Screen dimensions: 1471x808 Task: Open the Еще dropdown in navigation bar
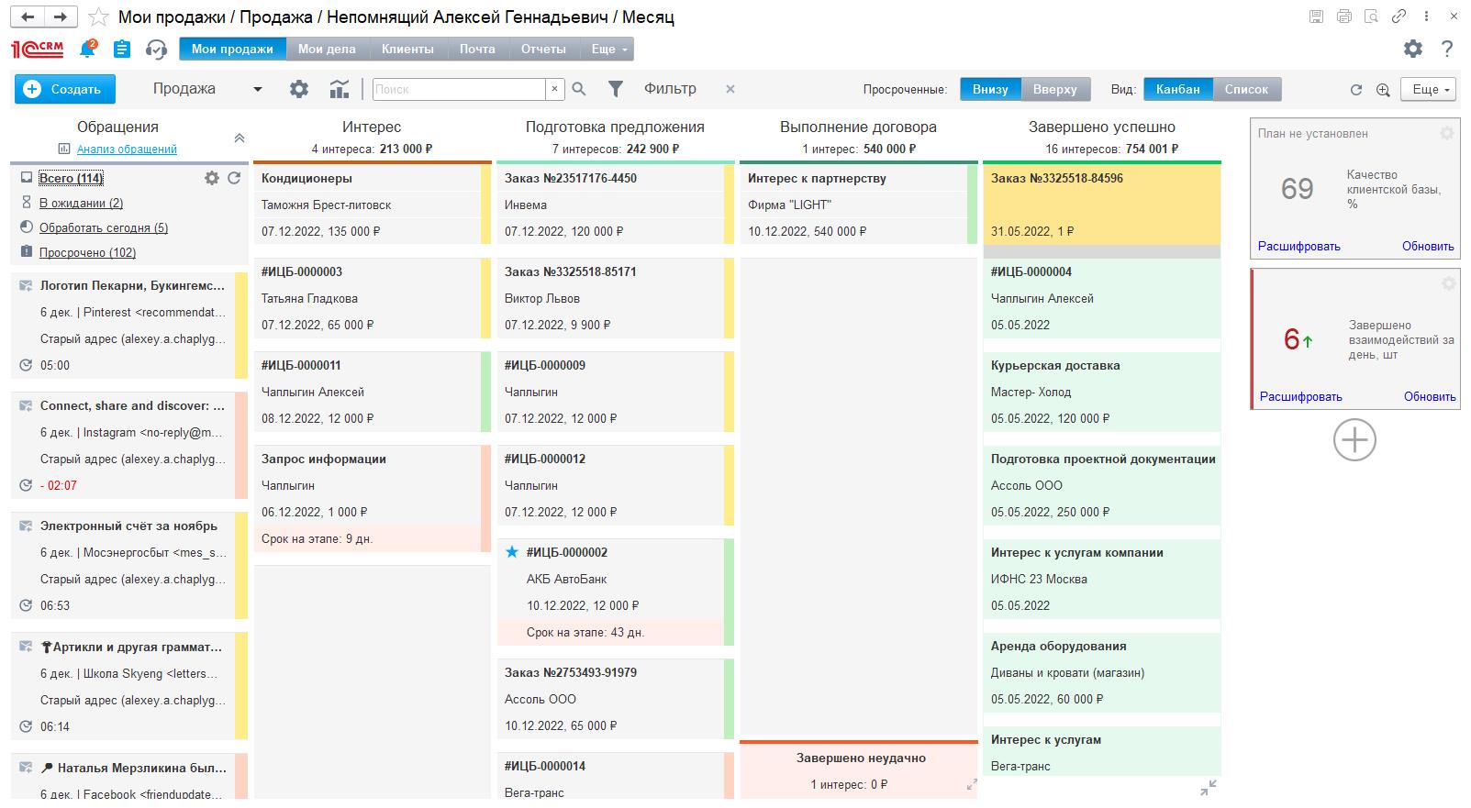[x=609, y=49]
